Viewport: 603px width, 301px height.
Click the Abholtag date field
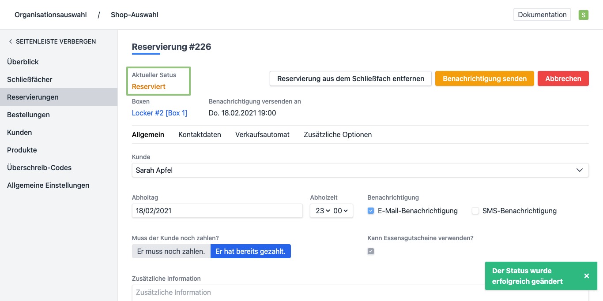tap(217, 211)
